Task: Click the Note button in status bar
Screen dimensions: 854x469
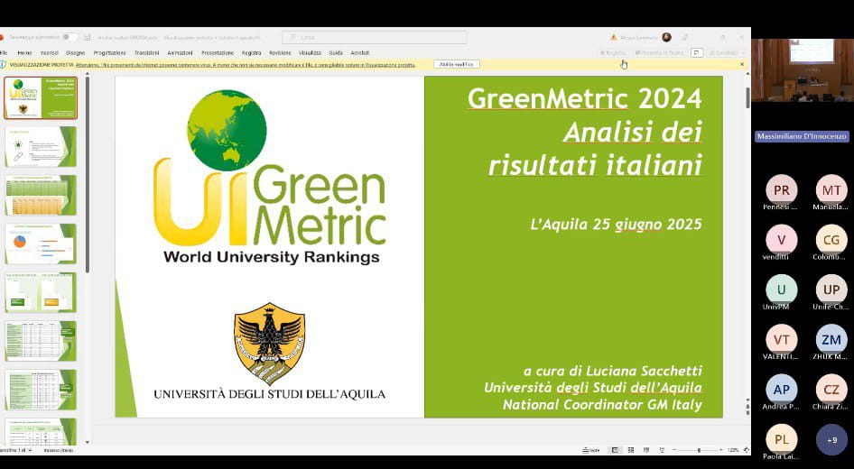Action: pyautogui.click(x=591, y=450)
